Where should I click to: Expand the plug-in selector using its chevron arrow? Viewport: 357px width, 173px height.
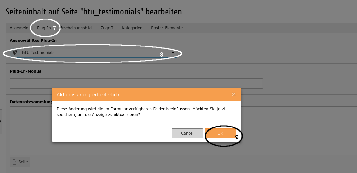click(x=173, y=53)
